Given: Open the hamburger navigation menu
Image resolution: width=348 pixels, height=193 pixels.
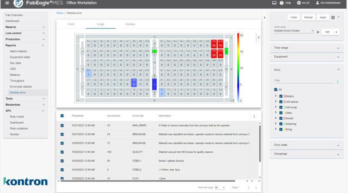Looking at the screenshot, I should click(x=7, y=3).
